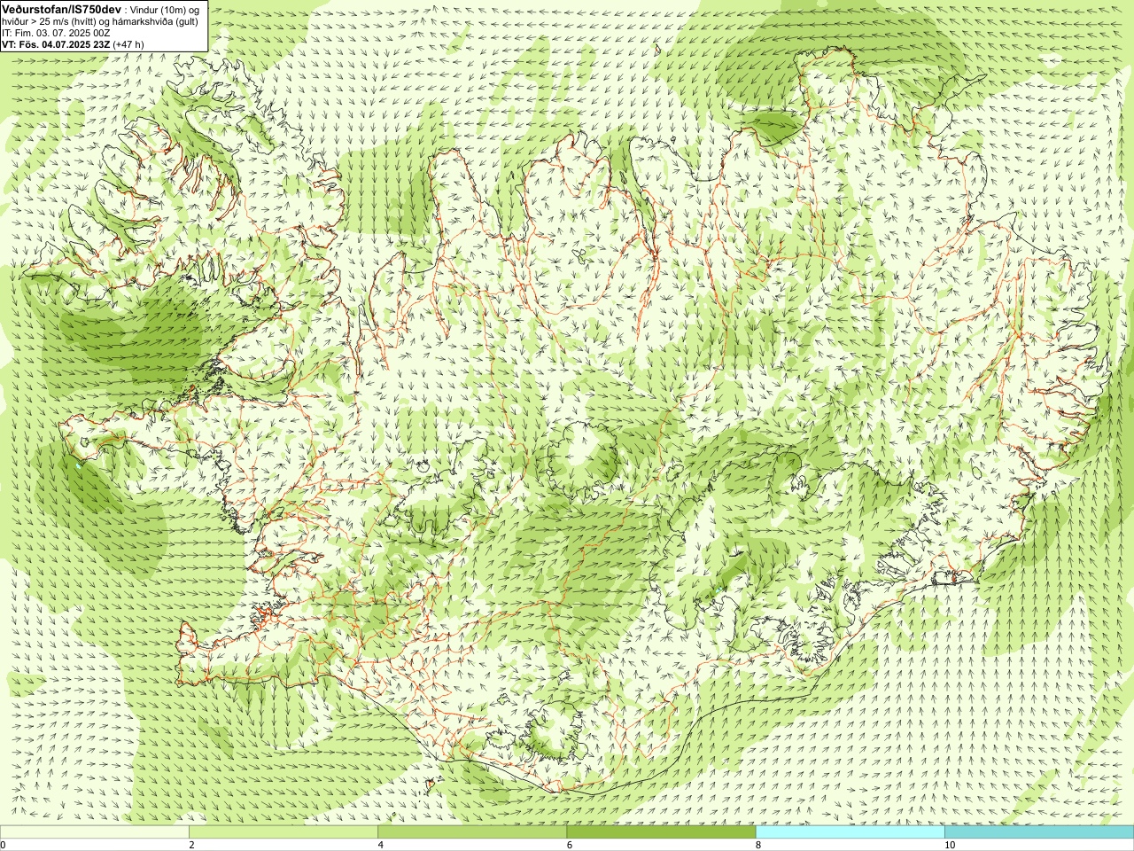Click the "(+47 h)" forecast offset text
The height and width of the screenshot is (851, 1134).
pyautogui.click(x=128, y=43)
